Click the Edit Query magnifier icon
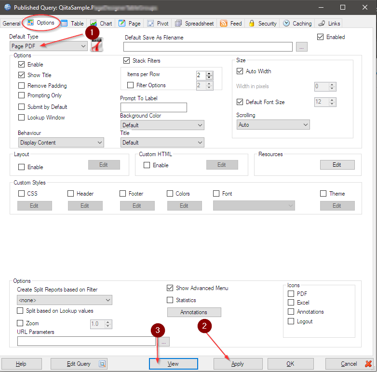Screen dimensions: 377x372 coord(102,364)
